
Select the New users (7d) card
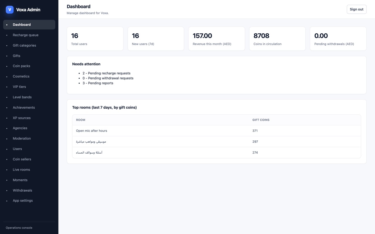point(156,39)
